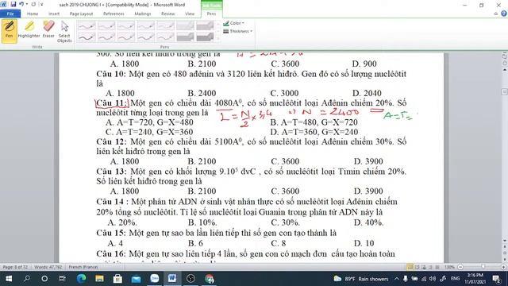Viewport: 508px width, 286px height.
Task: Open Mail app from taskbar
Action: tap(136, 279)
